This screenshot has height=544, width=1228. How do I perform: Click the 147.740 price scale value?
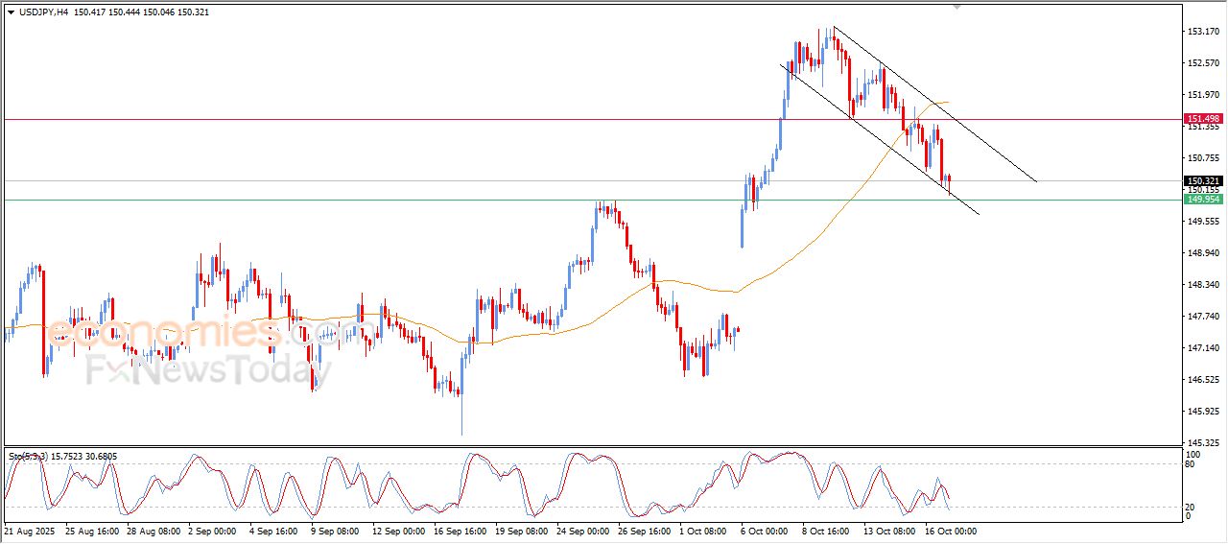point(1203,316)
